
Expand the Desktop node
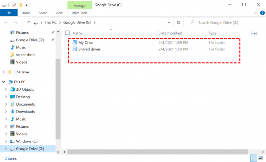(6, 97)
